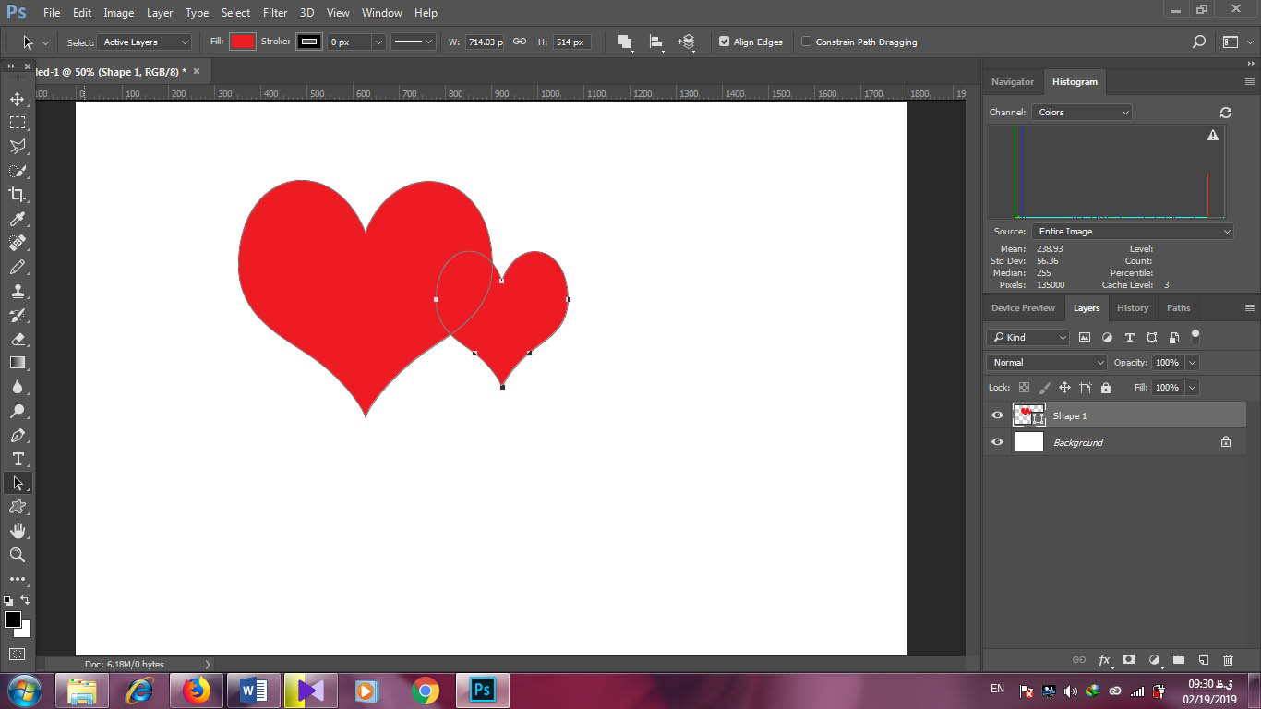Open the Normal blend mode dropdown
The image size is (1261, 709).
[1047, 363]
